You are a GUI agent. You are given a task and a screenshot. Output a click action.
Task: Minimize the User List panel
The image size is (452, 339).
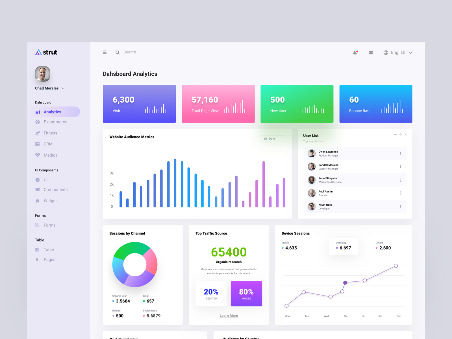395,134
